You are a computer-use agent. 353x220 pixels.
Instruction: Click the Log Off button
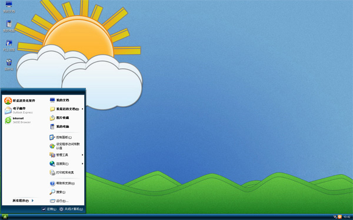(49, 209)
